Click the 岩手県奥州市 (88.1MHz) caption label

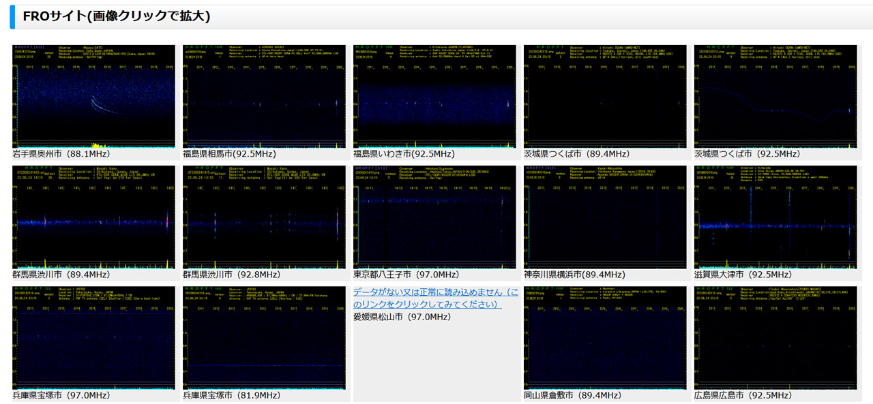(x=61, y=154)
